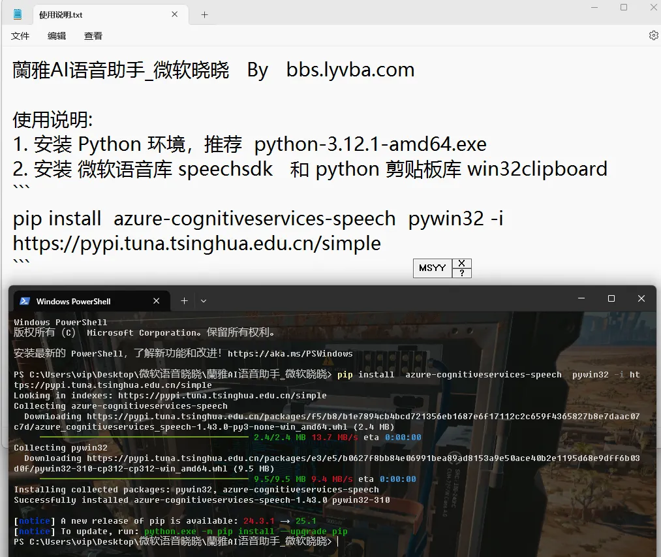Click the 'Collecting pywin32' terminal line
661x557 pixels.
point(60,448)
